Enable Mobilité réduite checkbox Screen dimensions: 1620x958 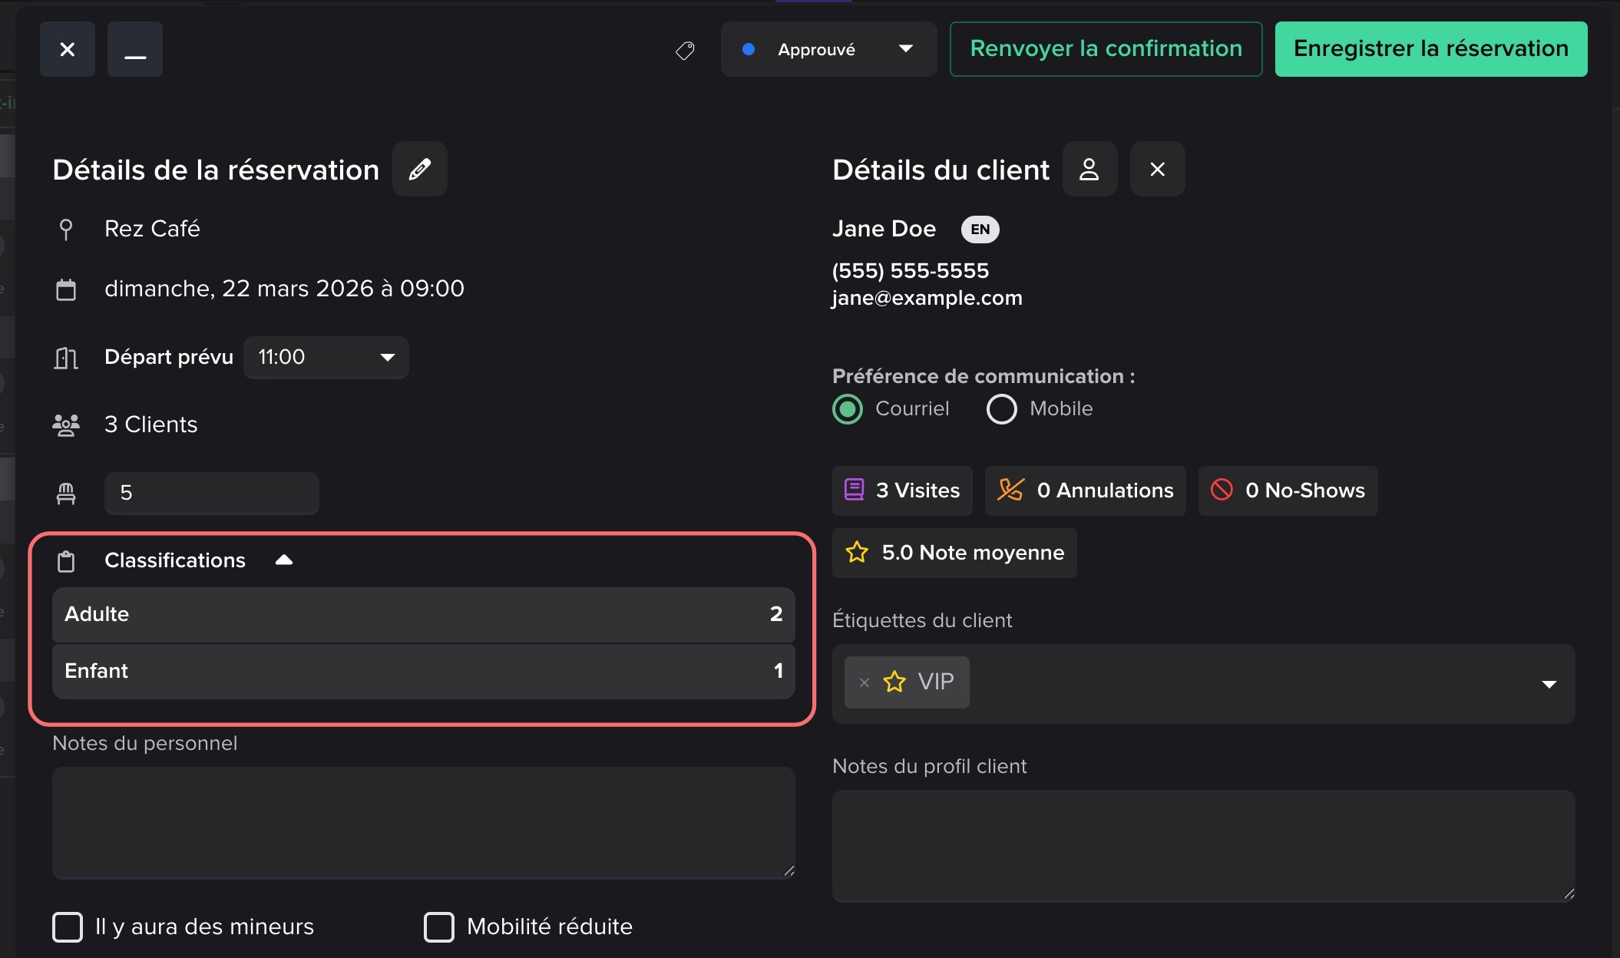click(x=439, y=927)
